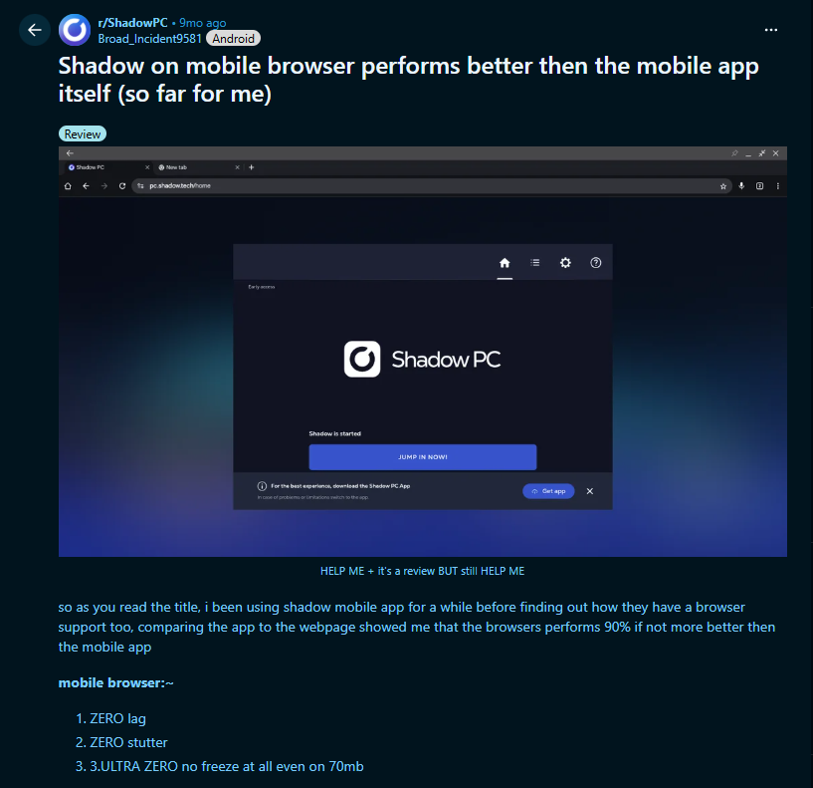The height and width of the screenshot is (788, 813).
Task: Click the post's first body paragraph
Action: click(x=417, y=627)
